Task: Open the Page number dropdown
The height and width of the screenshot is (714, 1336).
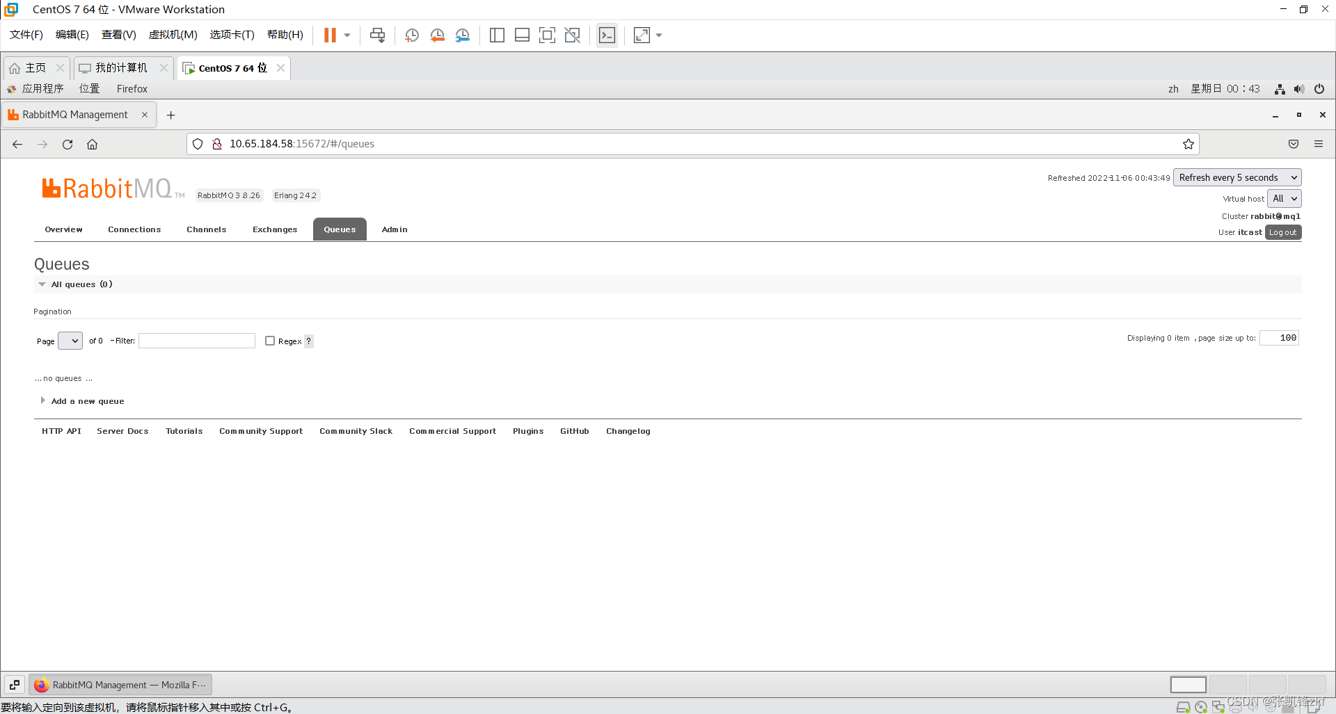Action: [x=70, y=341]
